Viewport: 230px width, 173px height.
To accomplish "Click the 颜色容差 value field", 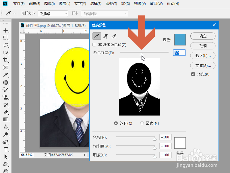I will click(x=179, y=52).
